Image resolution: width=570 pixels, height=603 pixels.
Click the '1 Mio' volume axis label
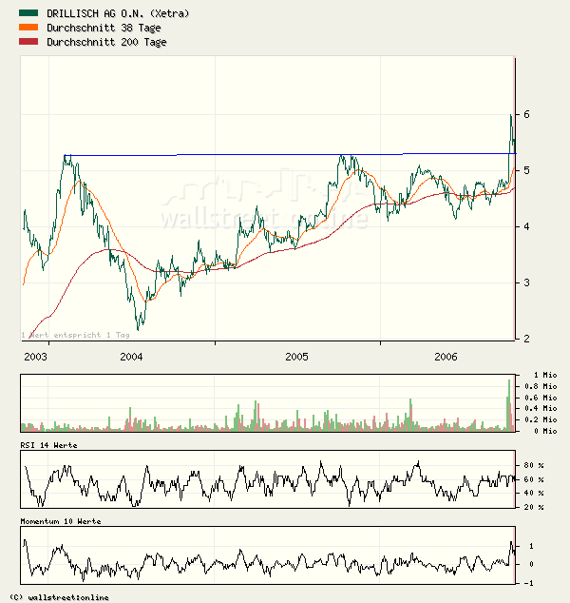(x=545, y=375)
